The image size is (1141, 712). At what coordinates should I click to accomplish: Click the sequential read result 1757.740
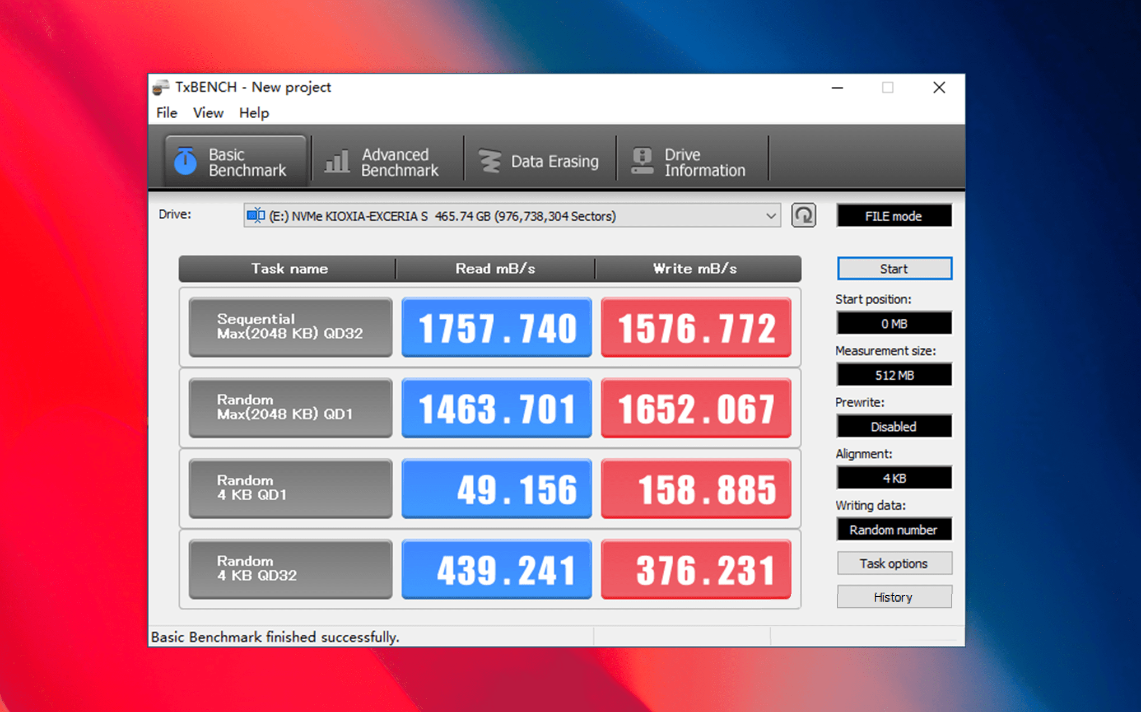click(x=496, y=327)
